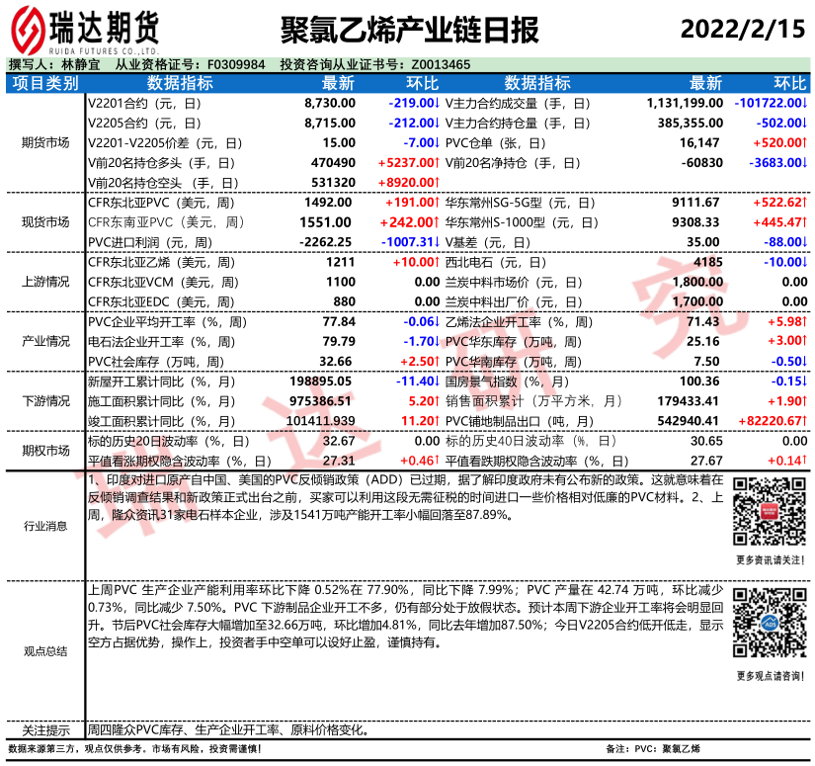Click the QR code above 更多资讯请关注
The image size is (815, 766).
pos(766,510)
